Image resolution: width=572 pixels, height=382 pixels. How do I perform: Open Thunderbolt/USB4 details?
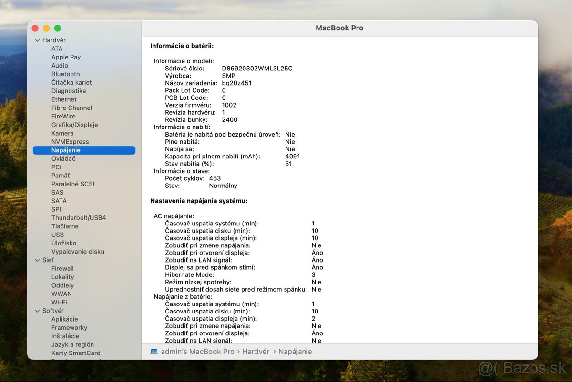point(79,218)
